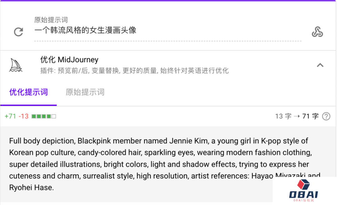Click the empty fifth quality square
The height and width of the screenshot is (205, 337).
(x=54, y=116)
